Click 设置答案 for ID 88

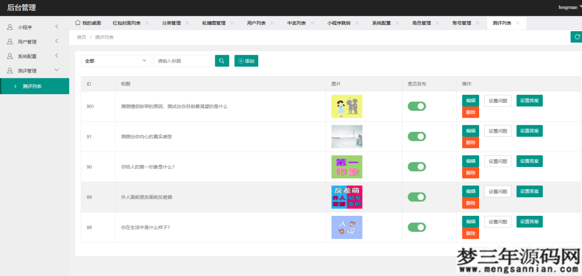530,221
